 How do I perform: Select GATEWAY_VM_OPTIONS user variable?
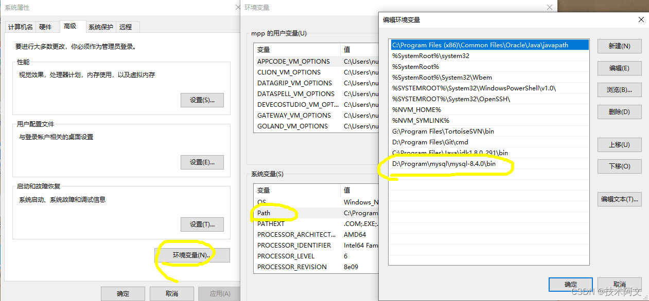click(316, 116)
